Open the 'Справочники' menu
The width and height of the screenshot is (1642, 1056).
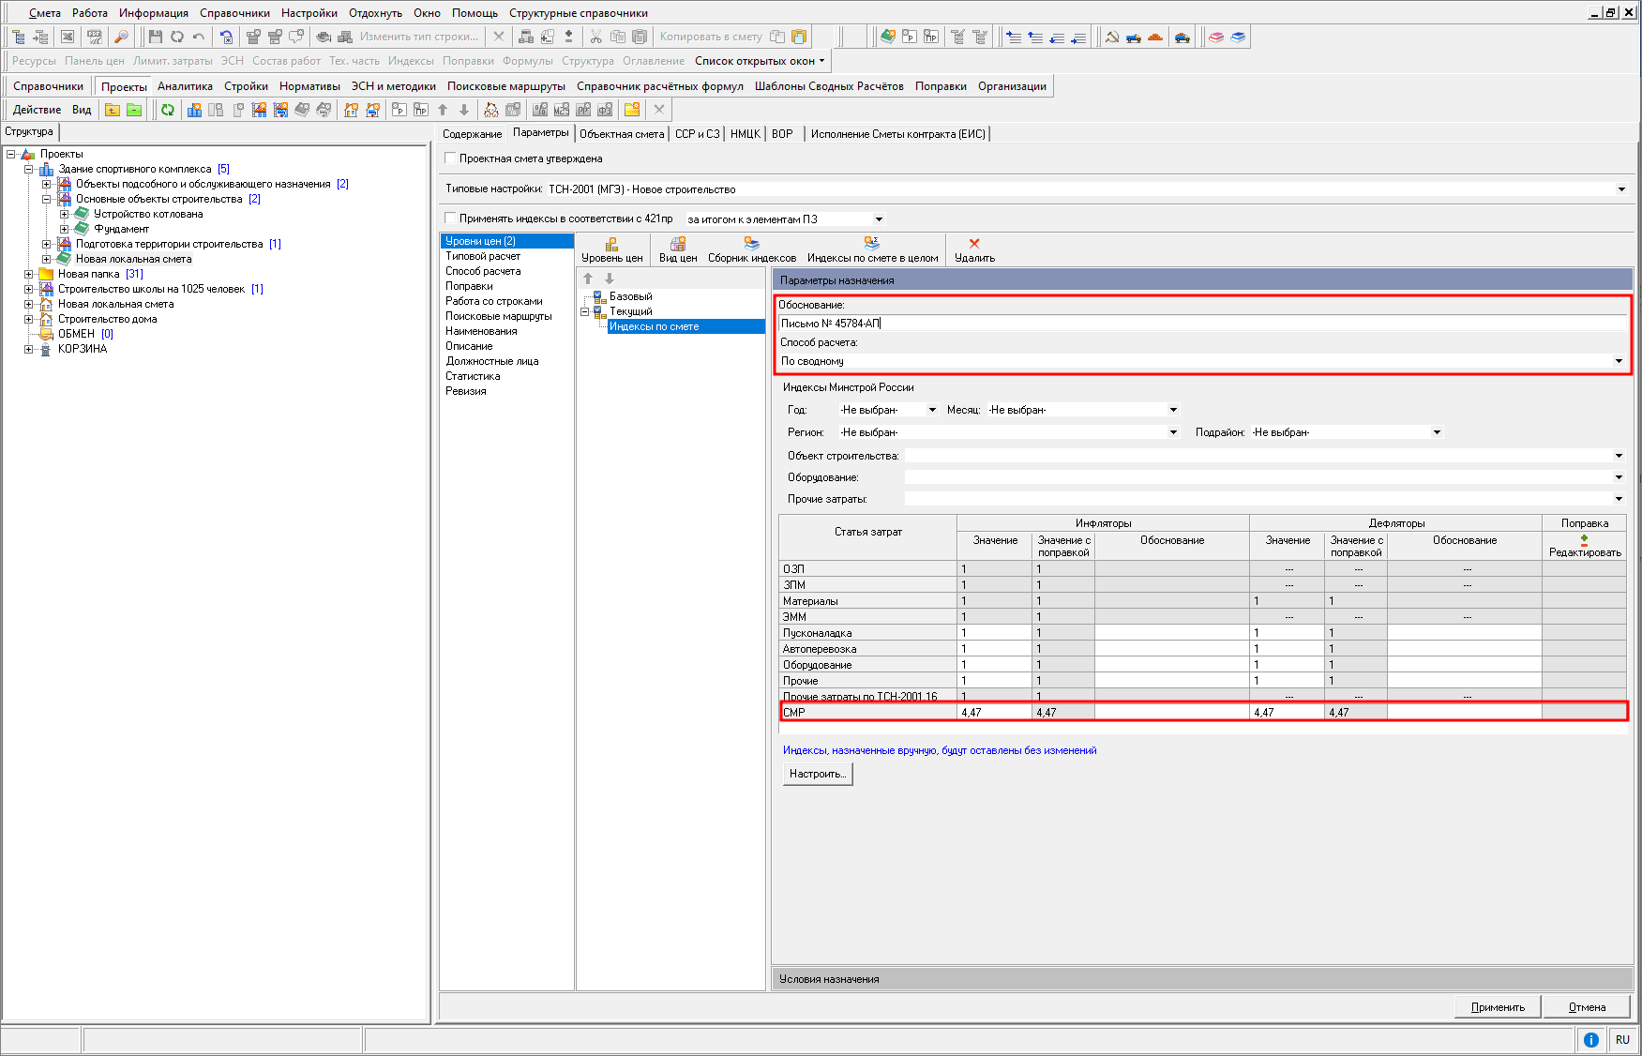point(234,13)
